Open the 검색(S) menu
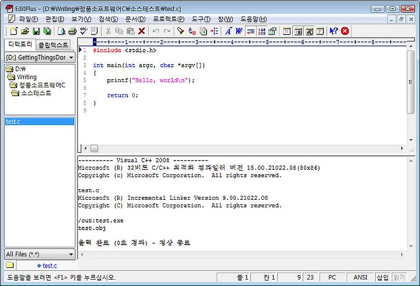Image resolution: width=420 pixels, height=286 pixels. tap(108, 19)
